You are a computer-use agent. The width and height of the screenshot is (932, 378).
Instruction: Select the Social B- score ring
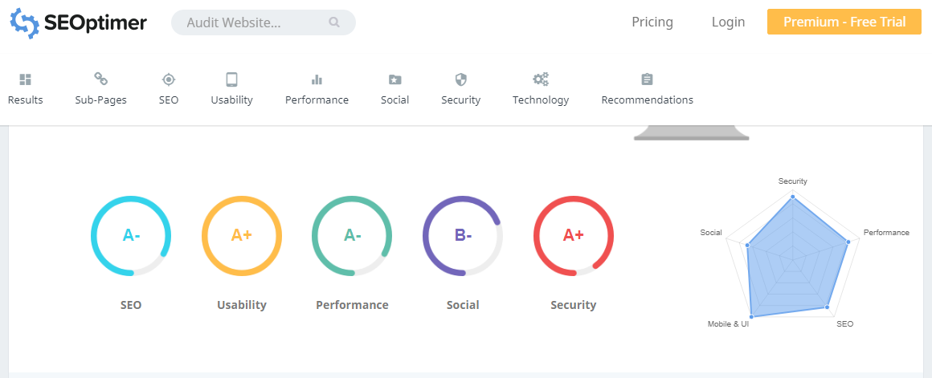[463, 236]
